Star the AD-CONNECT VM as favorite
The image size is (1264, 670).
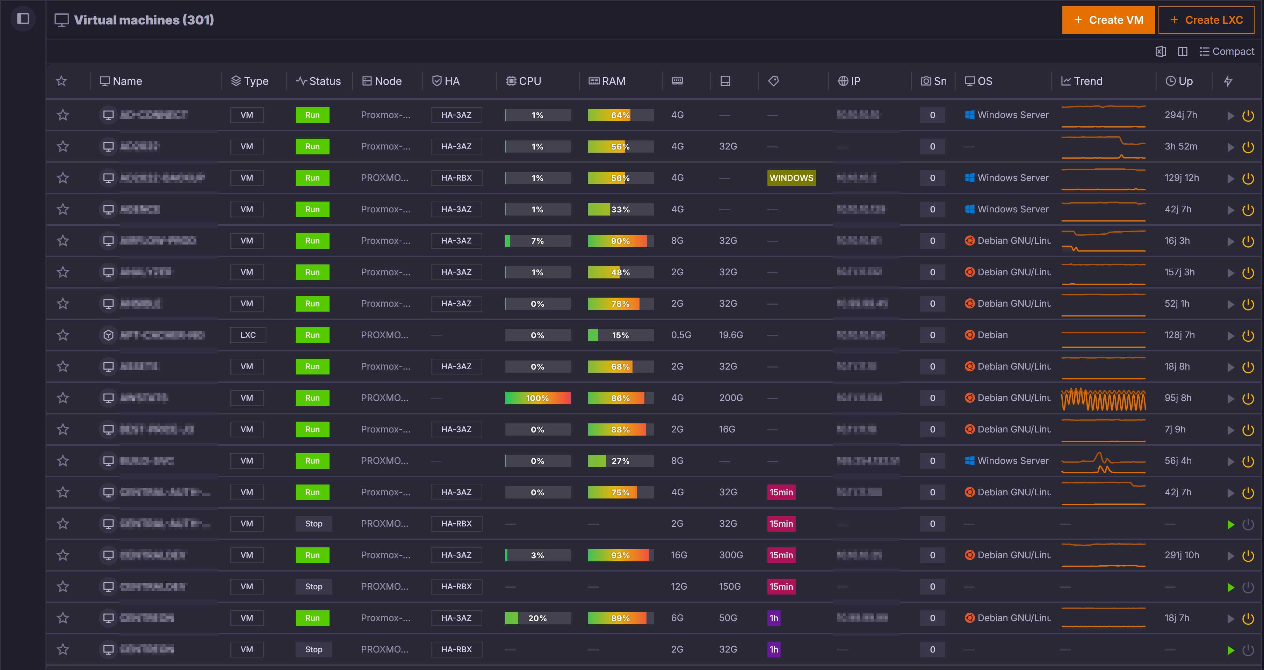pos(62,115)
